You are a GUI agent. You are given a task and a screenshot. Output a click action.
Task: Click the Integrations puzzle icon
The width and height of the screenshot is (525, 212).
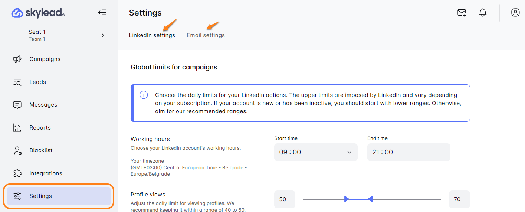17,173
